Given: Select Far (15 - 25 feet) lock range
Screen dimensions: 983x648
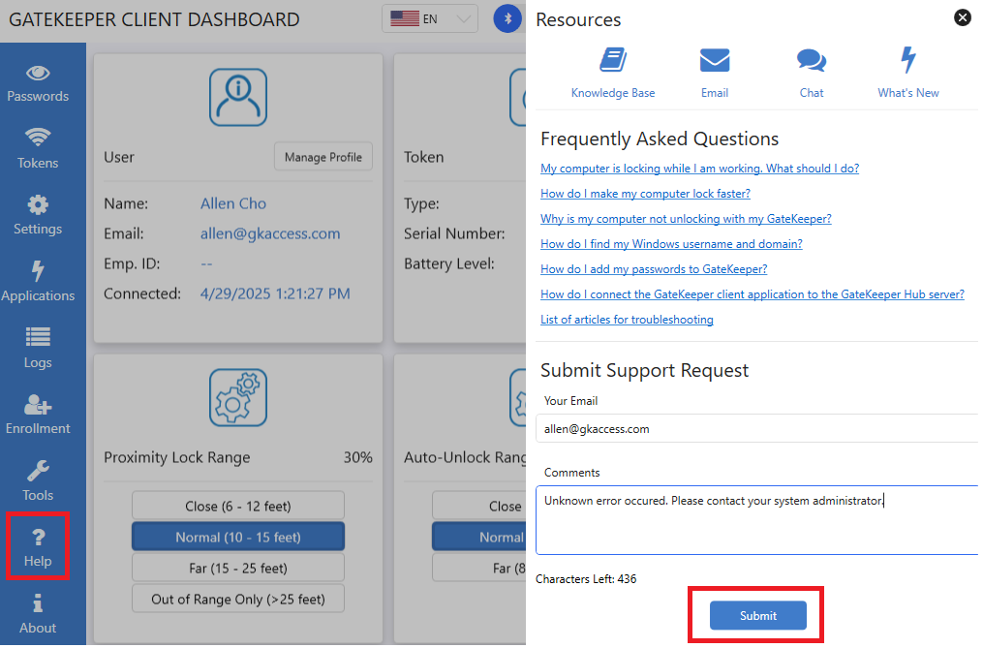Looking at the screenshot, I should pyautogui.click(x=238, y=569).
